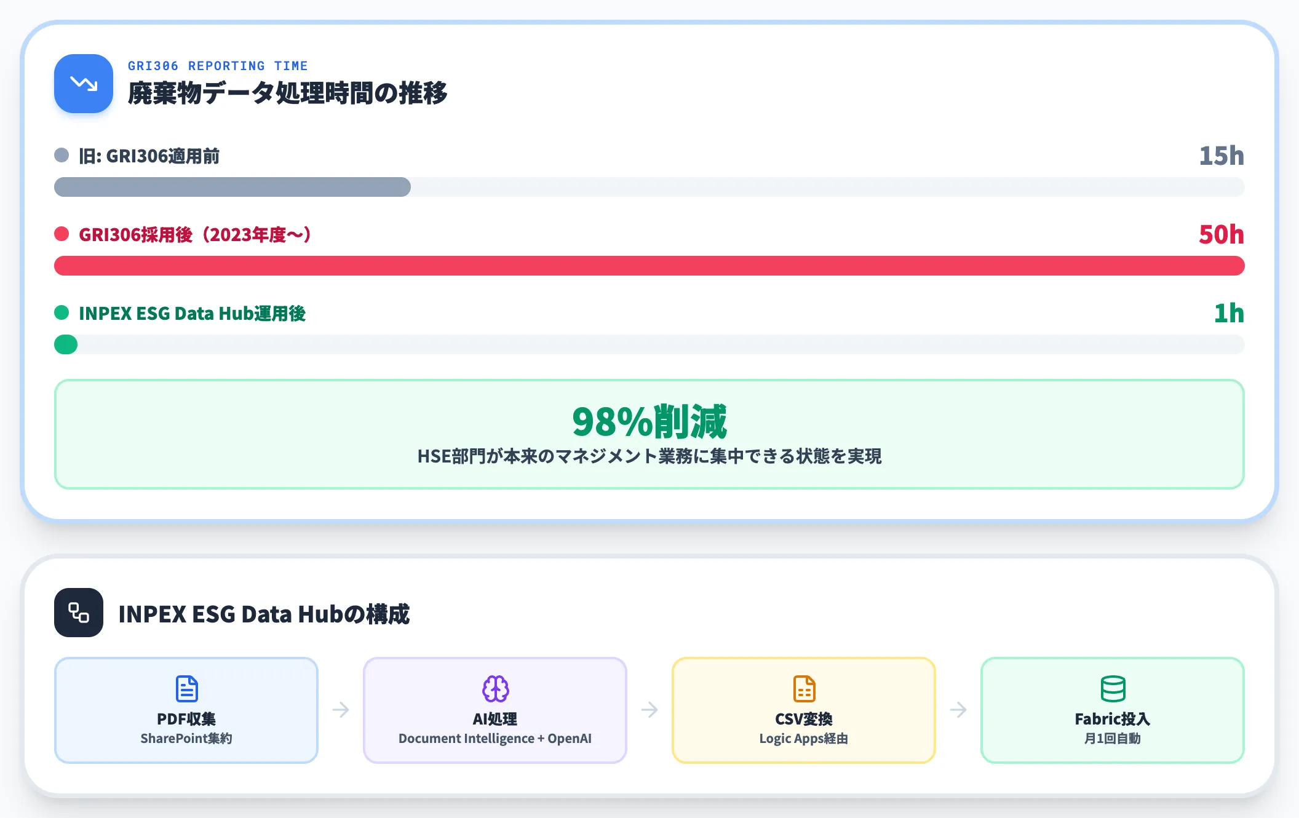
Task: Click the 98%削減 summary box
Action: click(x=649, y=434)
